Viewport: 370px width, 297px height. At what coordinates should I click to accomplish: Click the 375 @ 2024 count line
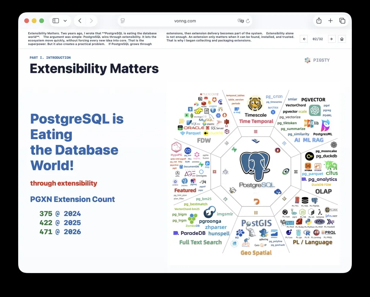60,214
